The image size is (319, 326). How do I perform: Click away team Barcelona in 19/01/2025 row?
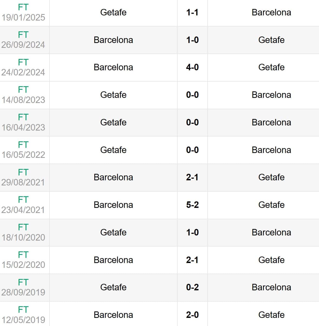click(271, 12)
